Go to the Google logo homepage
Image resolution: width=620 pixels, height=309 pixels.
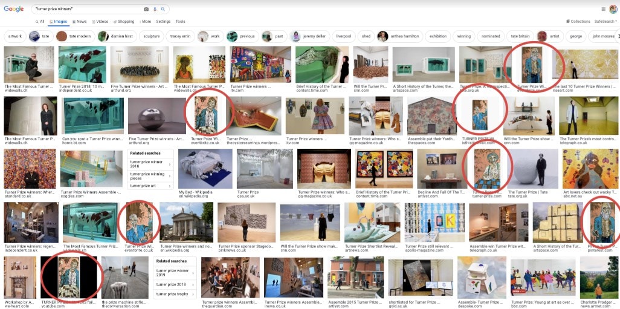tap(14, 9)
